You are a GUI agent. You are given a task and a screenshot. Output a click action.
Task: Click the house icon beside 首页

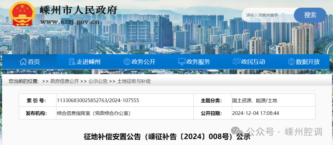23,62
